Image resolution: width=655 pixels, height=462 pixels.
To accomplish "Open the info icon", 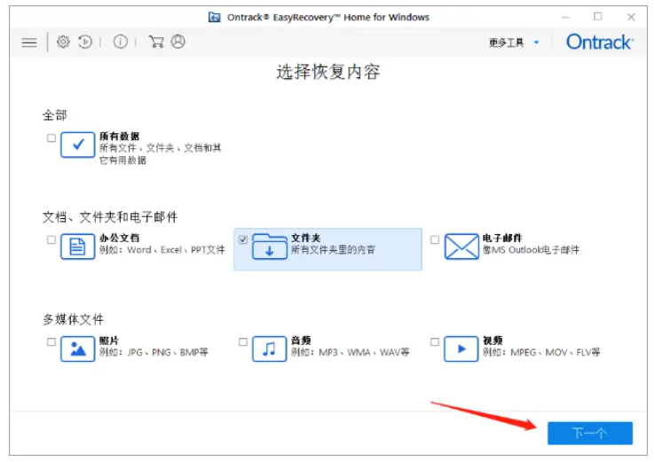I will (x=121, y=42).
